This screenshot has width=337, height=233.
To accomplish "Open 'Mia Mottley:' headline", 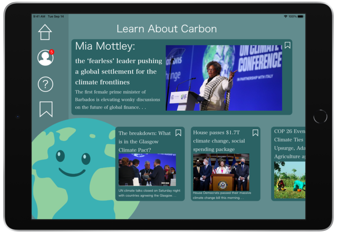I will point(105,46).
